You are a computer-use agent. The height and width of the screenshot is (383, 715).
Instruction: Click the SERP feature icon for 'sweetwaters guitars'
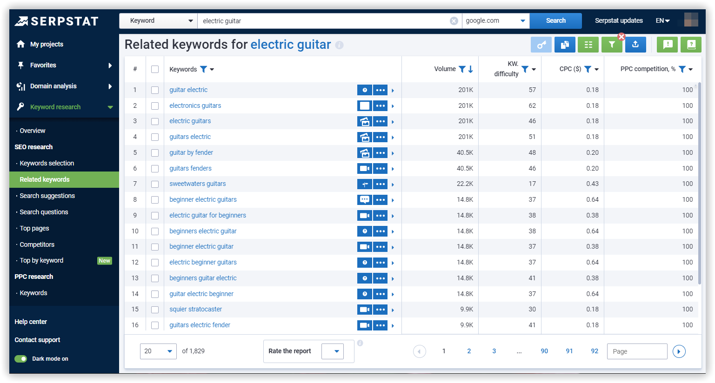[365, 184]
